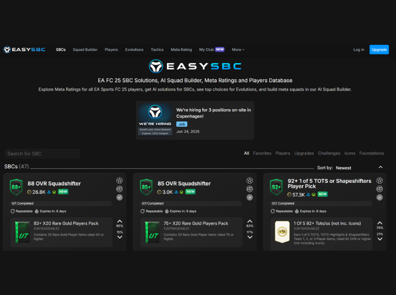The image size is (396, 295).
Task: Click the large EasySBC hero logo
Action: [195, 66]
